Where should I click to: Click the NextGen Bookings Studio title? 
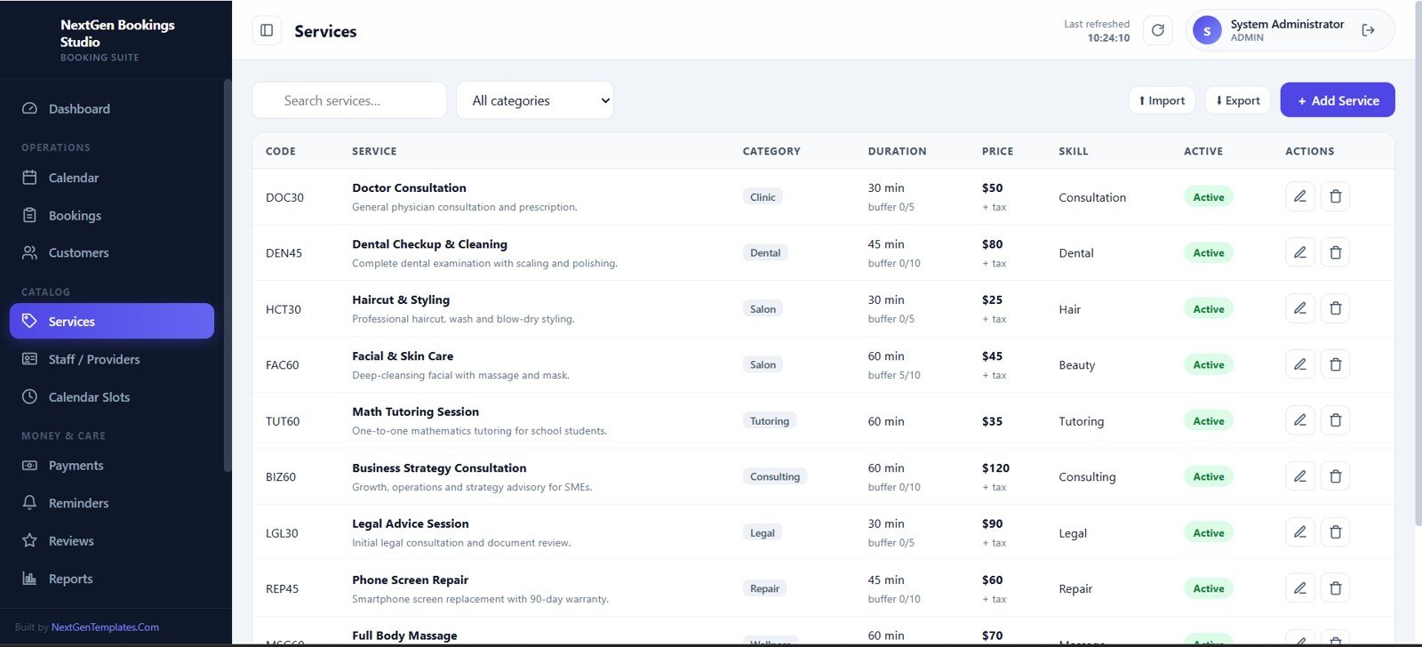117,33
